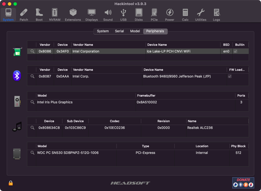
Task: Open the Boot toolbar section
Action: (39, 15)
